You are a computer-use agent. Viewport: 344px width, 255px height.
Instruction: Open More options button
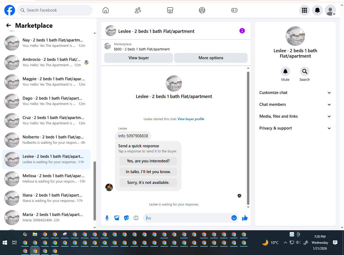[x=211, y=58]
